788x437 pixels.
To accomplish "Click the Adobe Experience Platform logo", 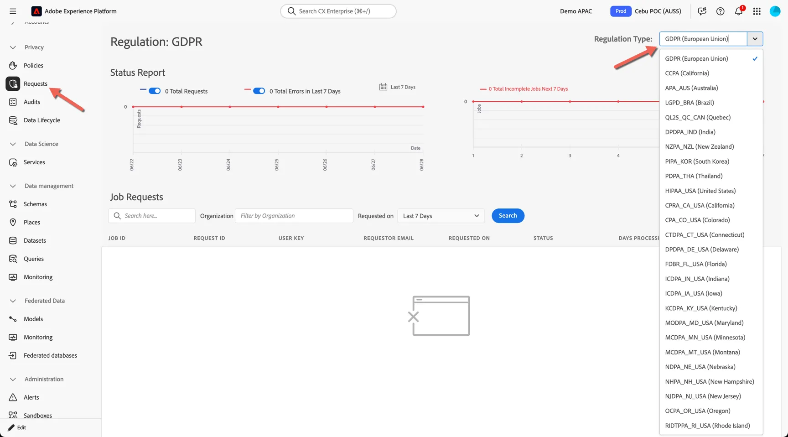I will (x=36, y=11).
